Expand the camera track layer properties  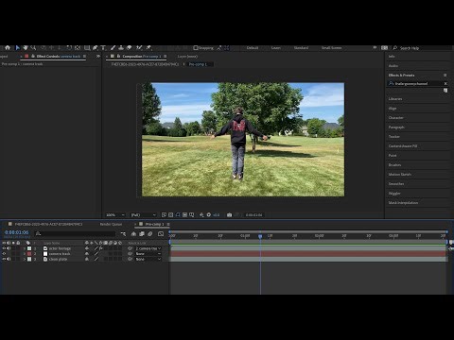(x=25, y=254)
